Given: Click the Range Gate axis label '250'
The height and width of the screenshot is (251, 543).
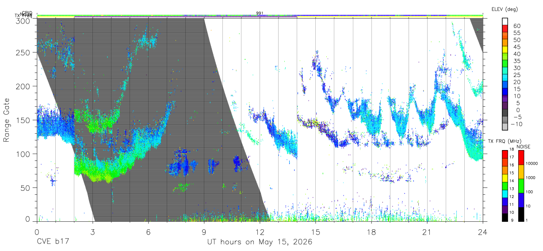Looking at the screenshot, I should click(x=23, y=52).
